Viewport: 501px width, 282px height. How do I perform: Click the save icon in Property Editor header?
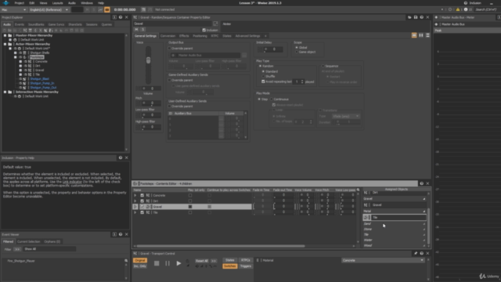[416, 17]
